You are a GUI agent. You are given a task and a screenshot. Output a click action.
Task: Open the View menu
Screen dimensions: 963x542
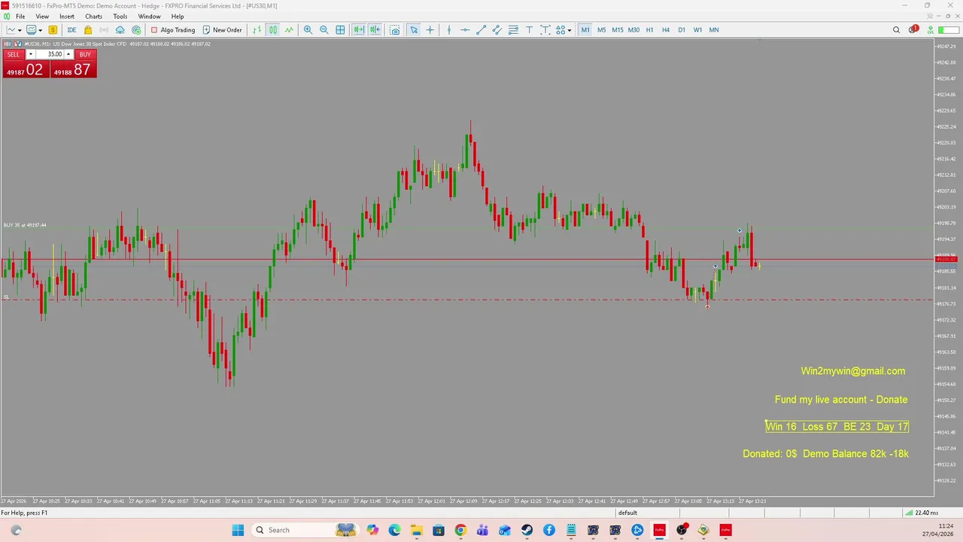click(42, 17)
